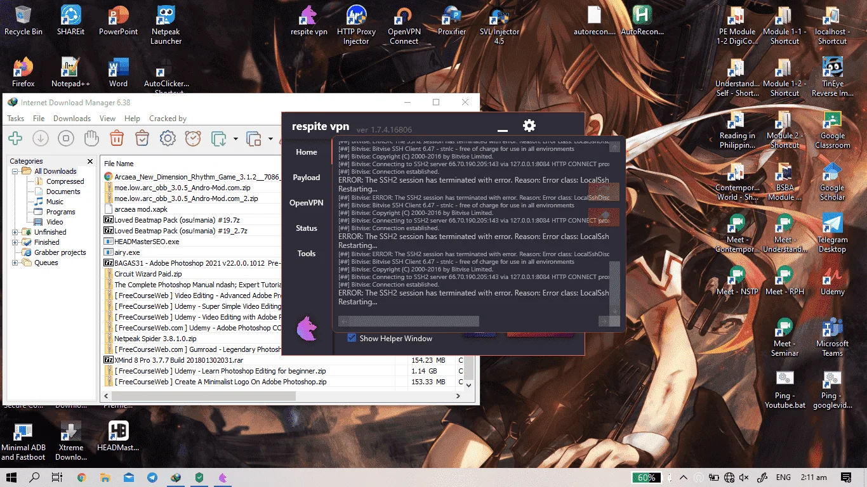Open Google Classroom desktop shortcut
The height and width of the screenshot is (487, 867).
(x=832, y=129)
